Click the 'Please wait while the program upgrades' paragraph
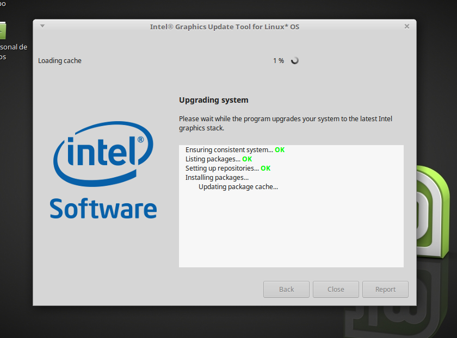The image size is (457, 338). (286, 123)
